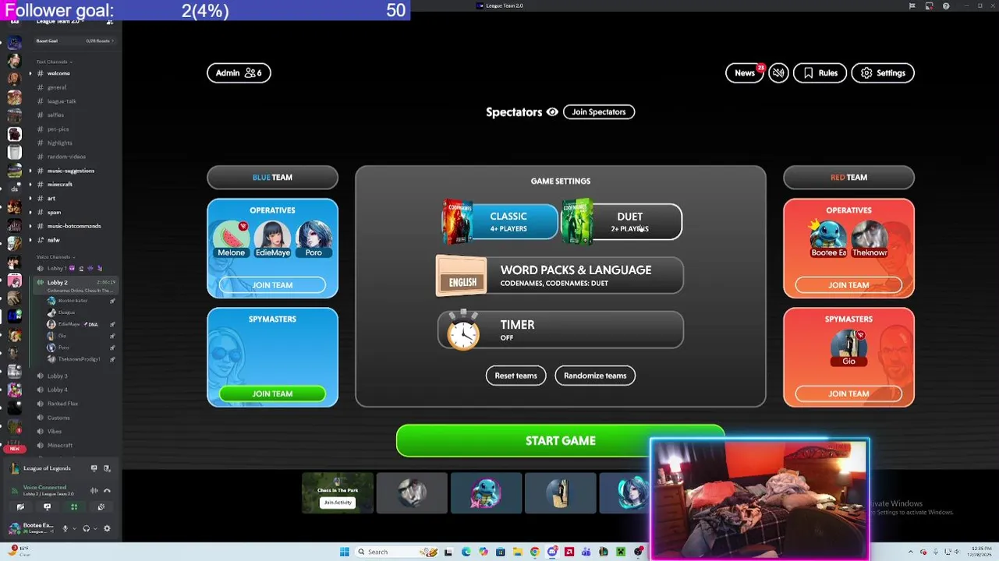Join the Lobby 3 voice channel
999x561 pixels.
[57, 376]
